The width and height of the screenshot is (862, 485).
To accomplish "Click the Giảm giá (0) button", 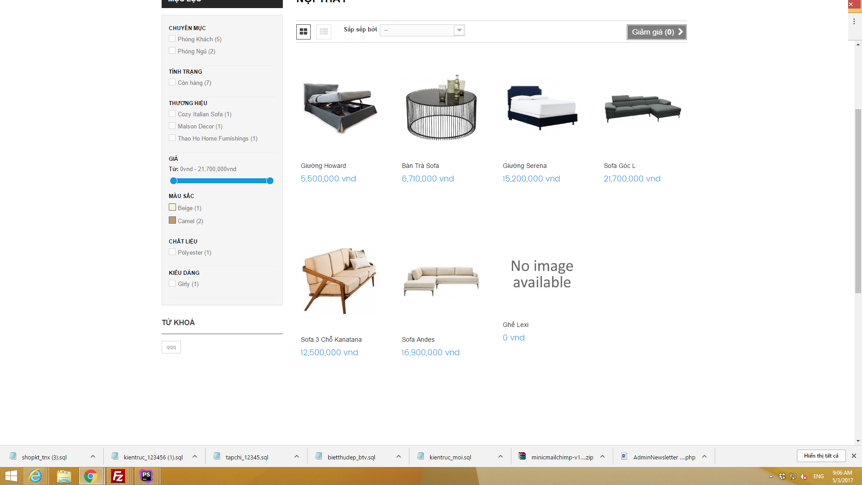I will click(656, 32).
